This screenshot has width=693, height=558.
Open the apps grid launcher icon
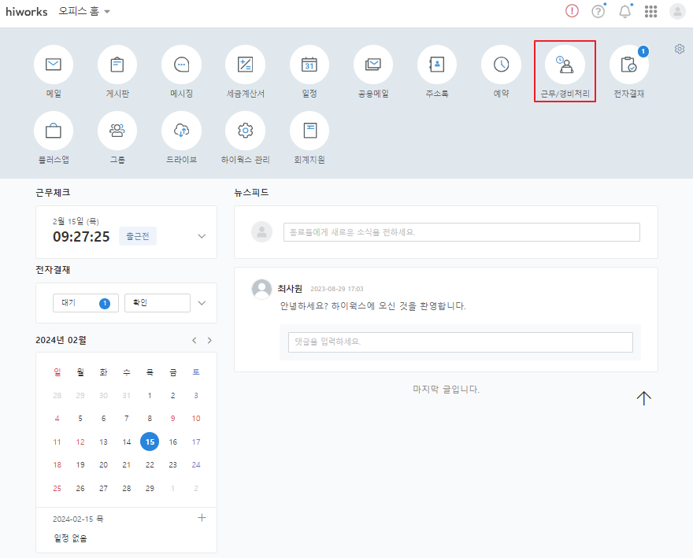[x=651, y=12]
